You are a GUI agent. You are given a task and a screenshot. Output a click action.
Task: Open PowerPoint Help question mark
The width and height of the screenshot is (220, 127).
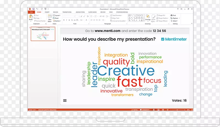pos(178,9)
